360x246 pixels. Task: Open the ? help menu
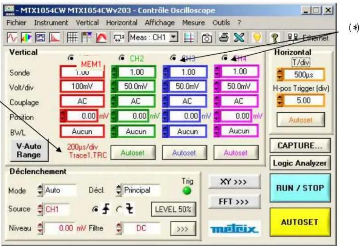tap(239, 23)
